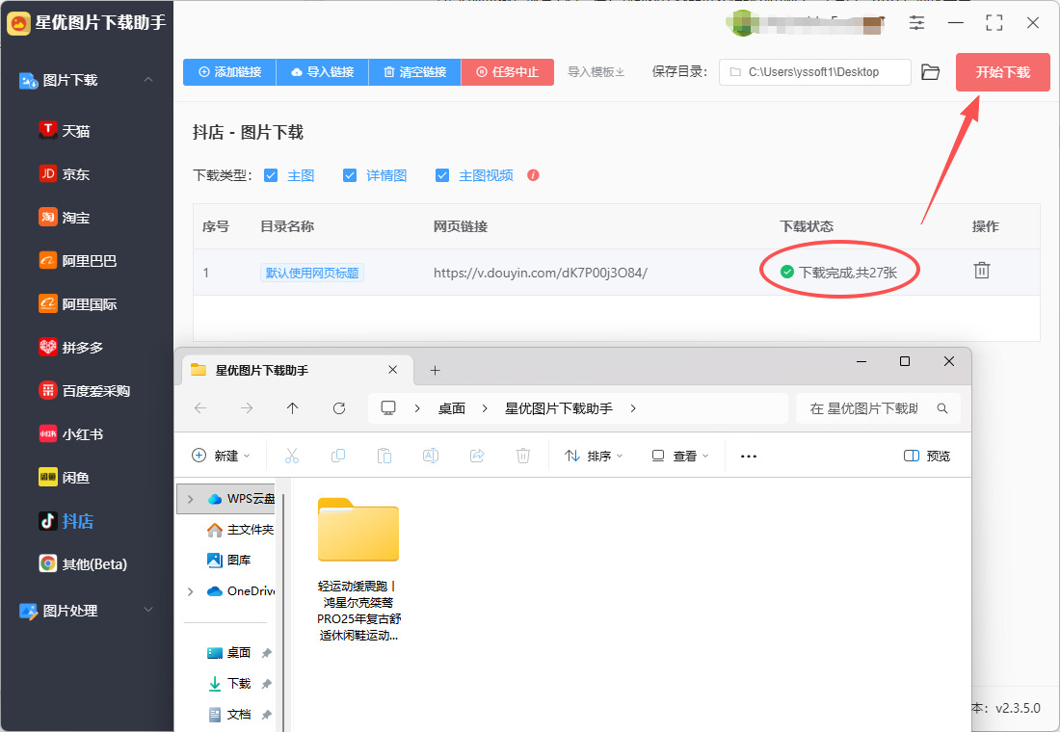Expand WPS云盘 tree node
The width and height of the screenshot is (1060, 732).
[191, 499]
